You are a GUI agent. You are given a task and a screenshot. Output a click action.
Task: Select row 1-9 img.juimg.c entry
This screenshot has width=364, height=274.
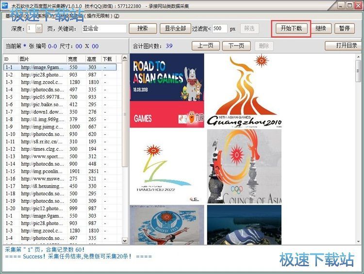pos(60,127)
